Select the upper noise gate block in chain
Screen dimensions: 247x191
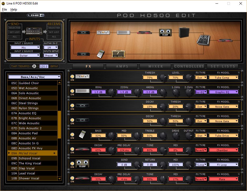tap(83, 32)
